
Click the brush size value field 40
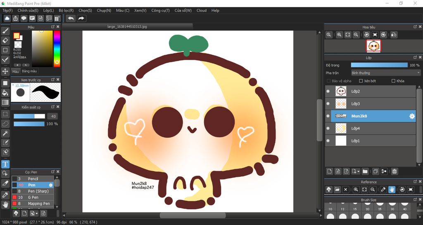coord(53,116)
